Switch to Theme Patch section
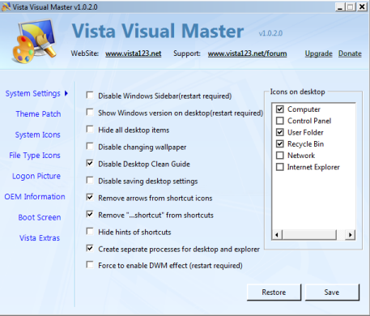The height and width of the screenshot is (316, 370). [x=38, y=114]
